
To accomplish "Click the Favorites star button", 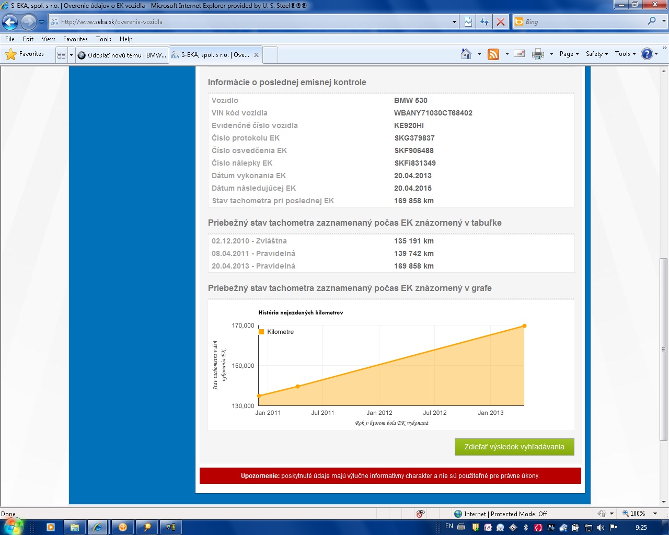I will coord(25,54).
